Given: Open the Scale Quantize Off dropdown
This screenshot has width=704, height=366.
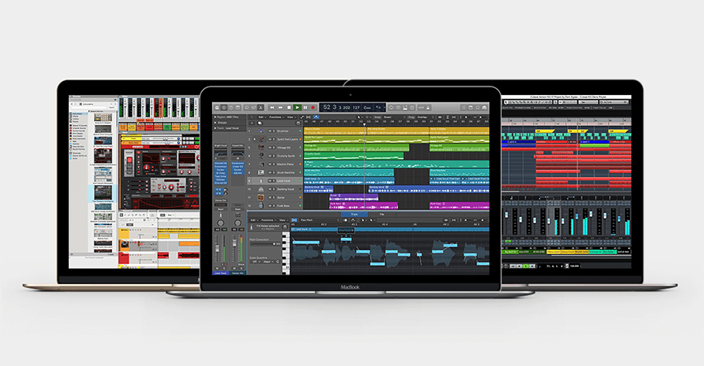Looking at the screenshot, I should (256, 262).
